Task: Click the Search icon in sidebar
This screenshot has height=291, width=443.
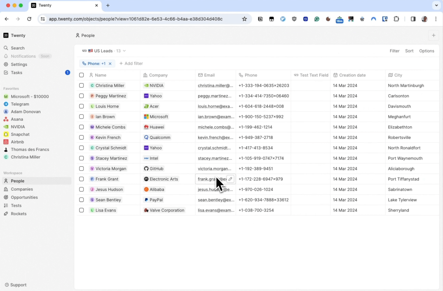Action: (6, 48)
